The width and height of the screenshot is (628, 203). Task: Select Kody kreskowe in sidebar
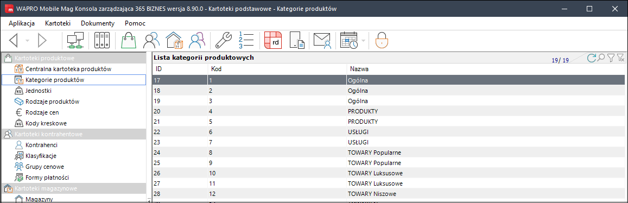tap(46, 123)
